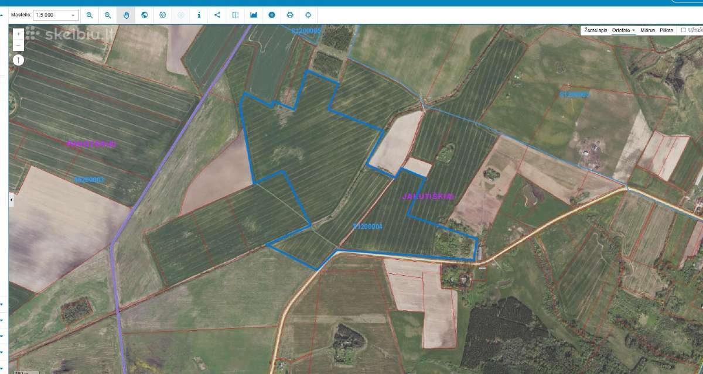The image size is (703, 374).
Task: Click the 80200003 cadastral block label
Action: point(89,179)
